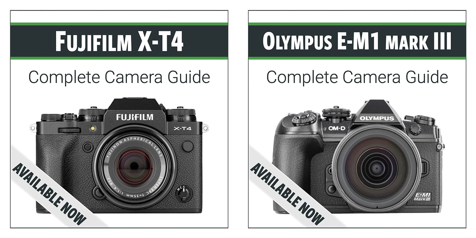Viewport: 476px width, 238px height.
Task: Click 'Complete Camera Guide' text under Fujifilm
Action: (x=119, y=77)
